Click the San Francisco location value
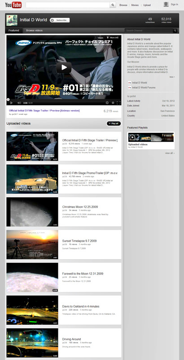The width and height of the screenshot is (184, 360). [167, 111]
